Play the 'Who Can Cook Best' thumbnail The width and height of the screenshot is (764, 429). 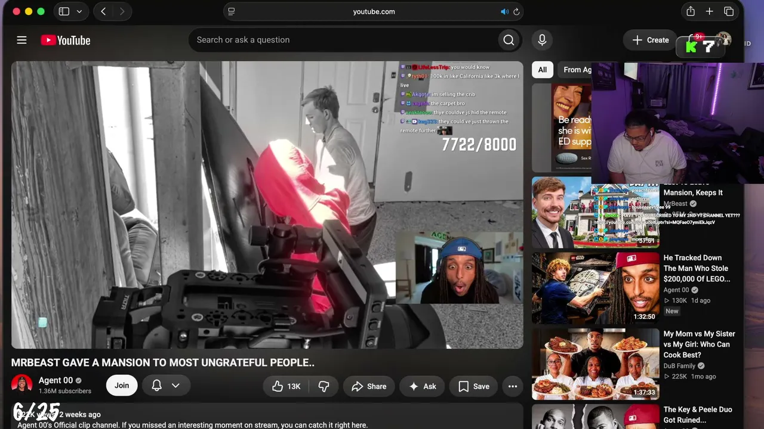pyautogui.click(x=596, y=364)
